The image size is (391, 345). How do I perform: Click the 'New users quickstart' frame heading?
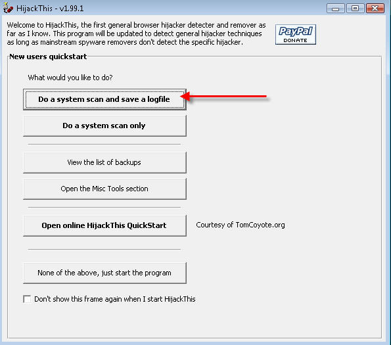pos(48,57)
